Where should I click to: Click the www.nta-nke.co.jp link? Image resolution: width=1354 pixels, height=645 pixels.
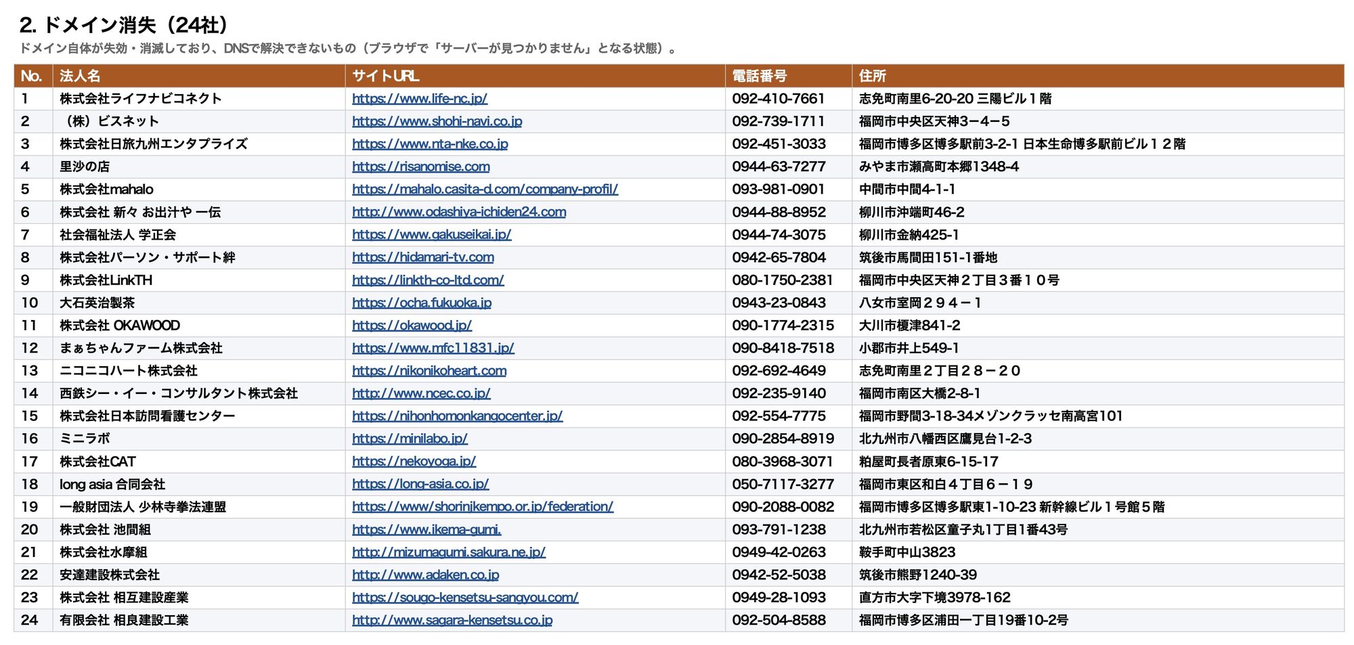click(430, 144)
